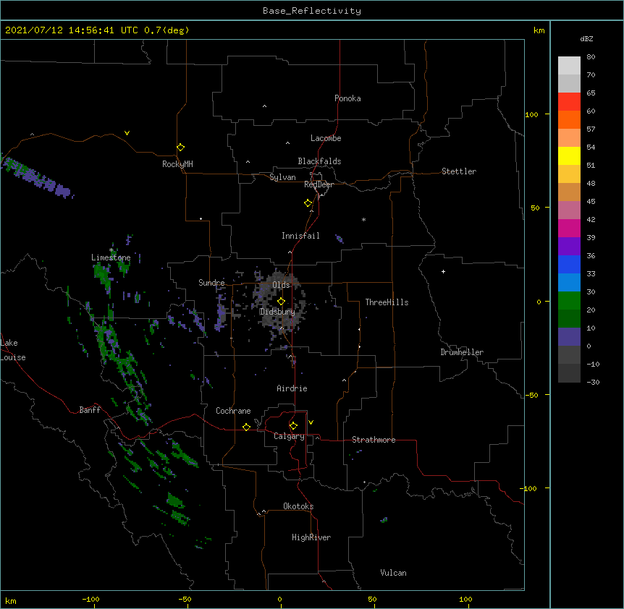
Task: Click the yellow diamond marker above Calgary label
Action: (x=293, y=426)
